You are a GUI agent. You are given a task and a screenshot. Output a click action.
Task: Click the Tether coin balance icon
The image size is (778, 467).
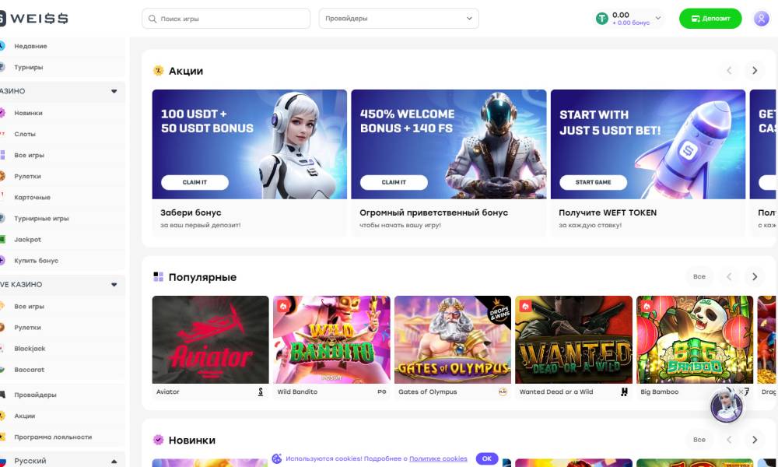coord(602,19)
